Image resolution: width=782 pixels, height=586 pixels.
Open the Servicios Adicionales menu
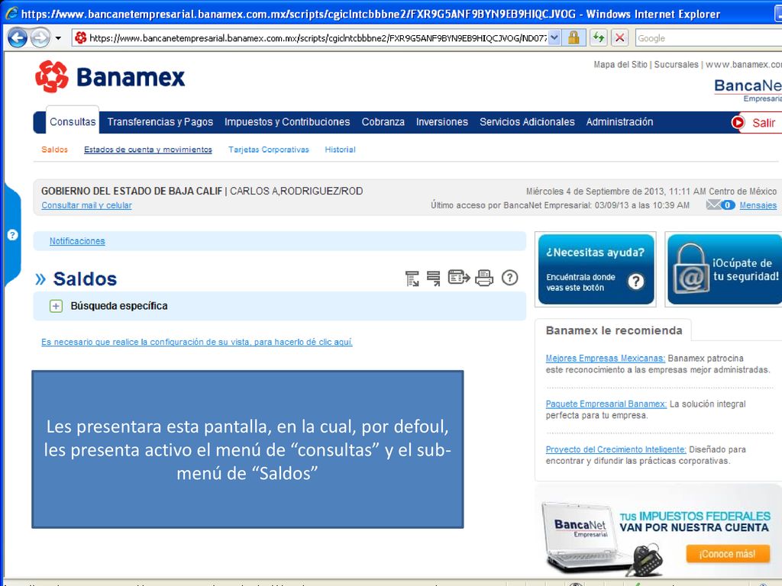click(527, 122)
